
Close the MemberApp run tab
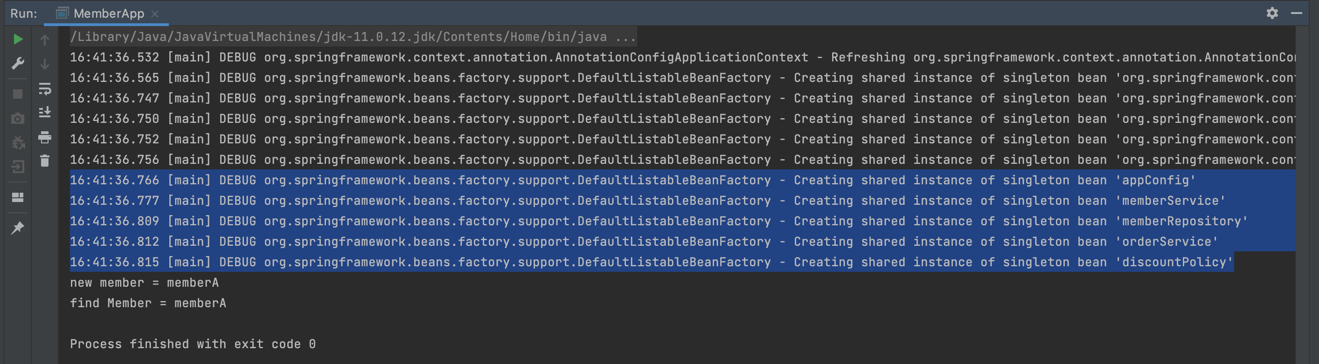pos(155,14)
